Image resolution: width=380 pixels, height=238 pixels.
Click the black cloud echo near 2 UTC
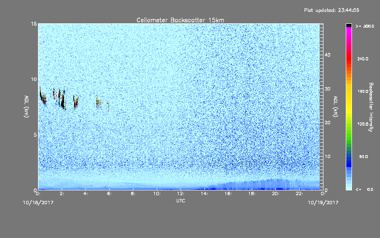(63, 99)
